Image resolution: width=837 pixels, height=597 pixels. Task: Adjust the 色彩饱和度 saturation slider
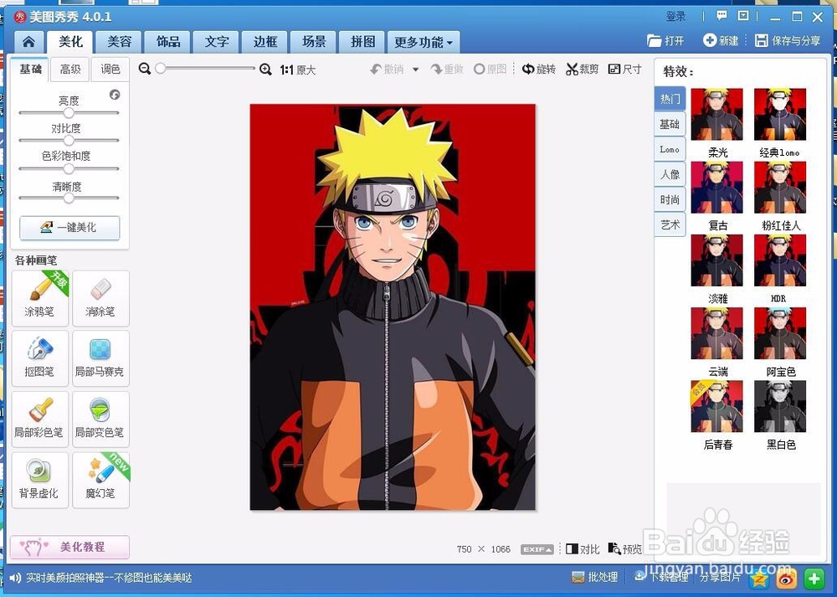(69, 169)
